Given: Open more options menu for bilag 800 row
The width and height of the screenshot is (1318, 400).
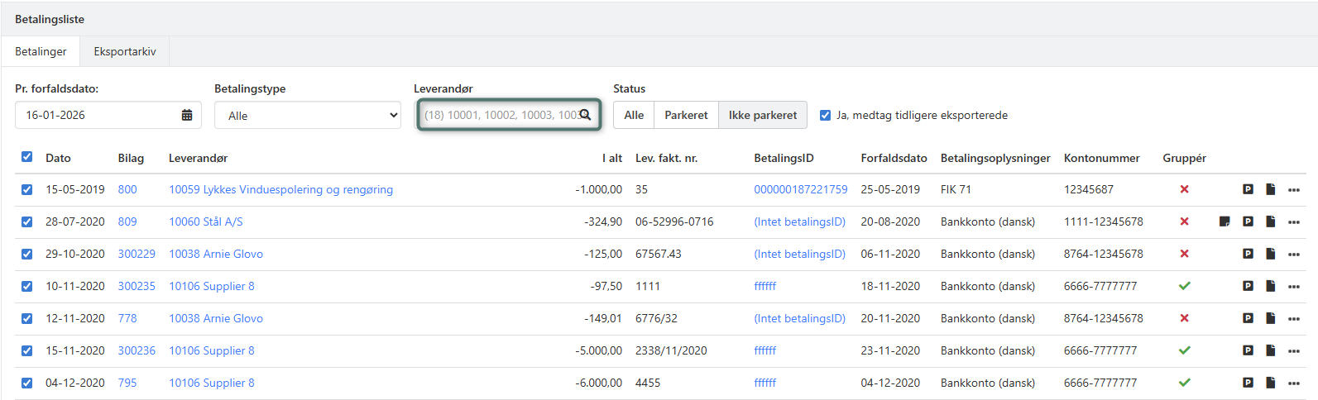Looking at the screenshot, I should point(1294,190).
